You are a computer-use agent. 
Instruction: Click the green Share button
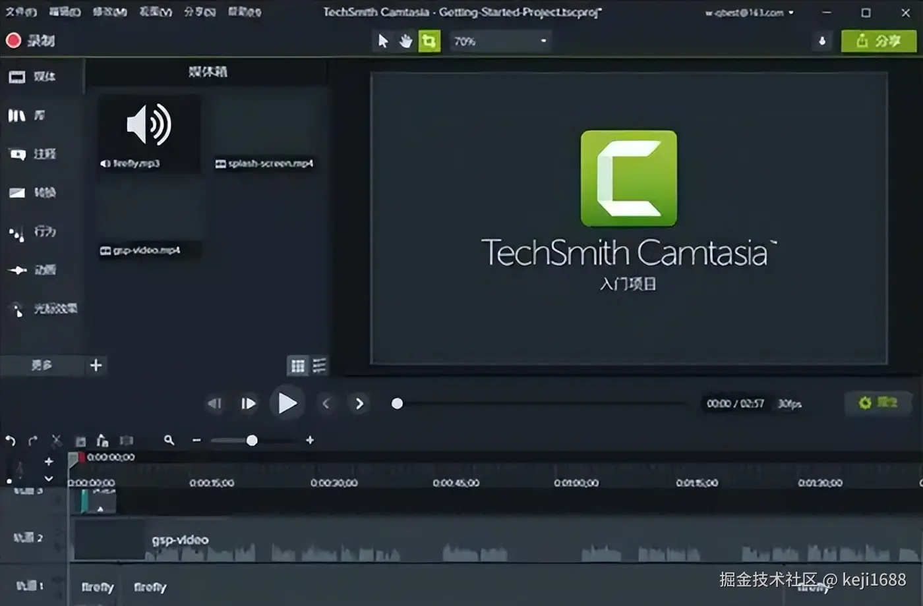point(879,41)
